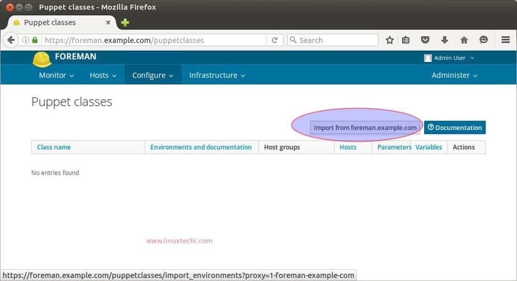Click the Puppet classes page heading
The height and width of the screenshot is (281, 517).
[72, 102]
